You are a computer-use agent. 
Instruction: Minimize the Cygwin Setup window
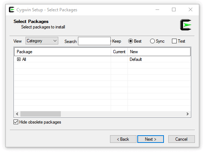pos(157,9)
